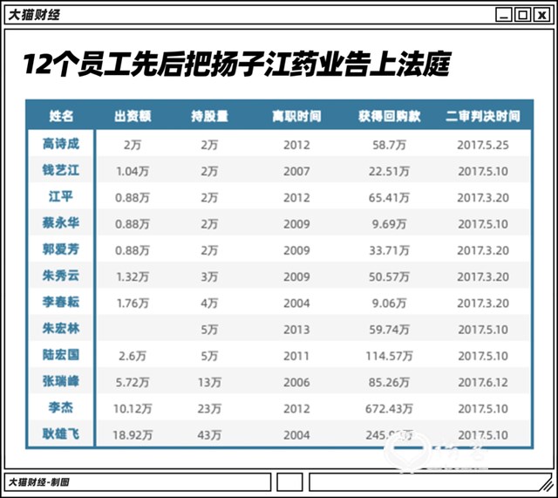Screen dimensions: 558x498
Task: Select the name 朱宏林
Action: (61, 328)
